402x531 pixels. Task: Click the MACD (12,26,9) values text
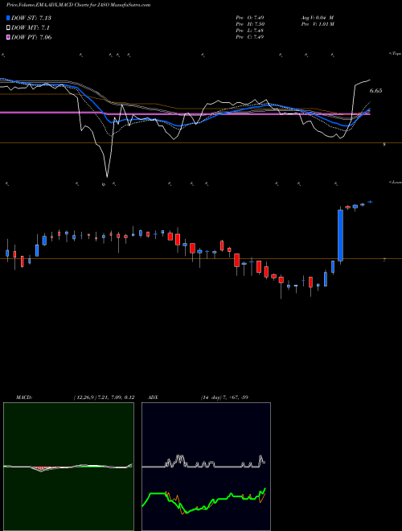(104, 397)
